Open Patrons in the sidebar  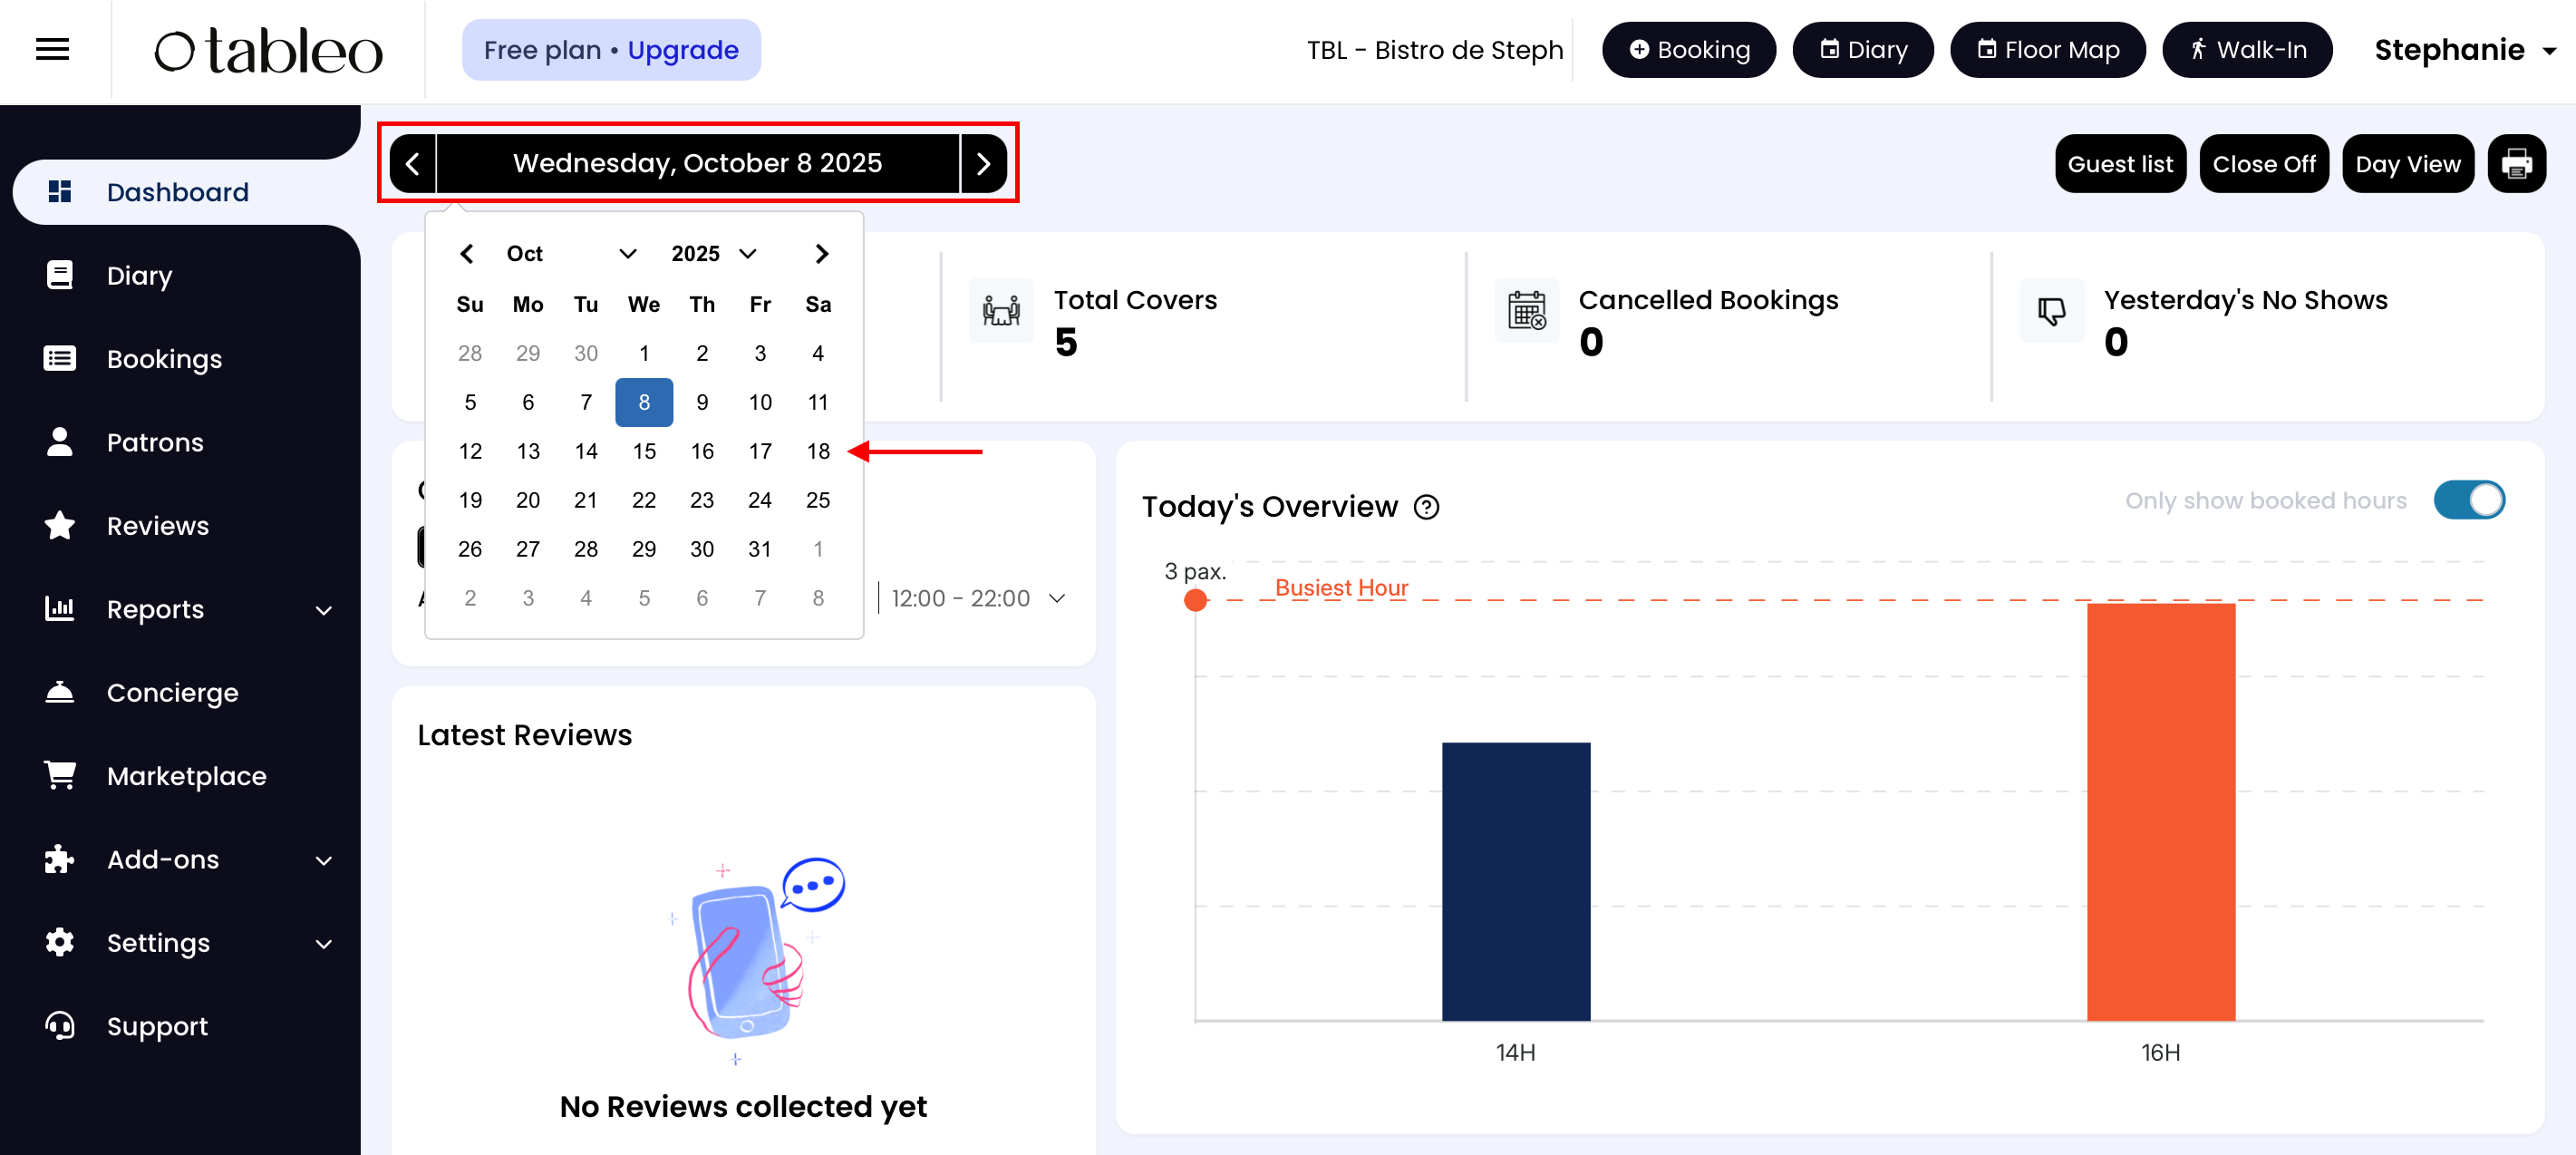(155, 442)
